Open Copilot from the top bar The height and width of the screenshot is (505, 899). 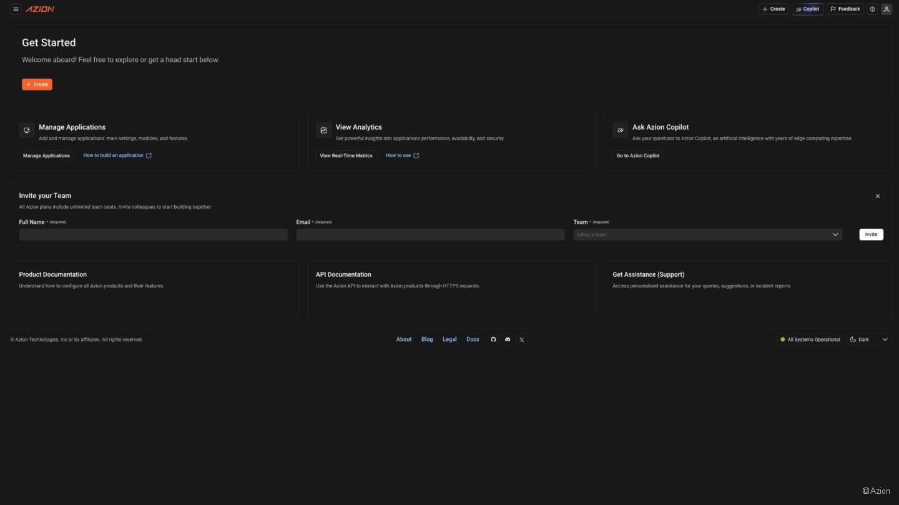click(x=808, y=9)
